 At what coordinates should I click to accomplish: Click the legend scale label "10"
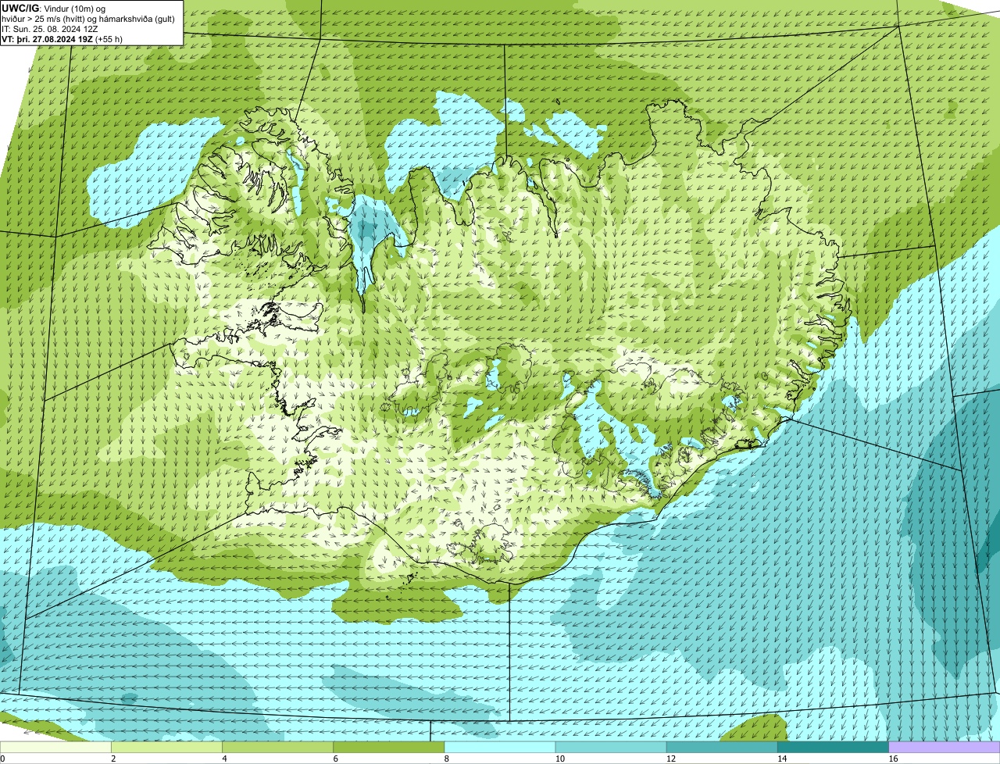point(559,759)
